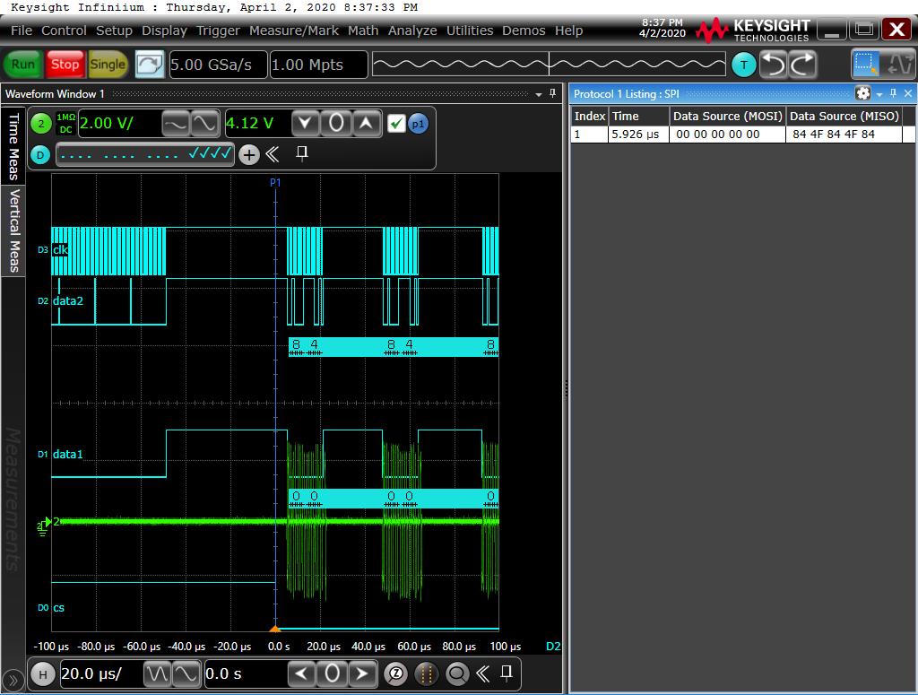Screen dimensions: 918x695
Task: Toggle the digital channels D button
Action: click(x=41, y=154)
